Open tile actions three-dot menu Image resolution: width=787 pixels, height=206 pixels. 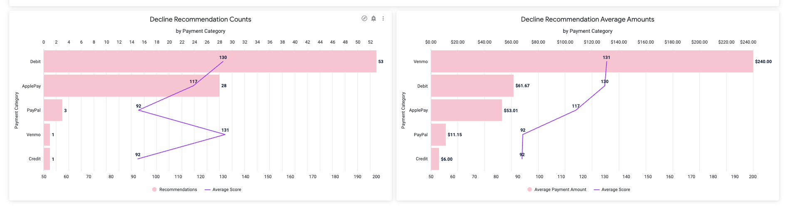pos(383,18)
